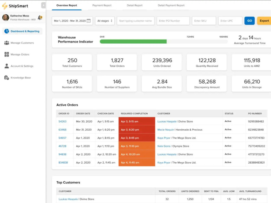This screenshot has width=271, height=203.
Task: Click the Knowledge Base clipboard icon
Action: point(7,78)
